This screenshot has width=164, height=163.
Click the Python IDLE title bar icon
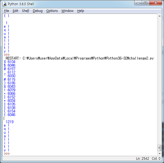tap(5, 4)
